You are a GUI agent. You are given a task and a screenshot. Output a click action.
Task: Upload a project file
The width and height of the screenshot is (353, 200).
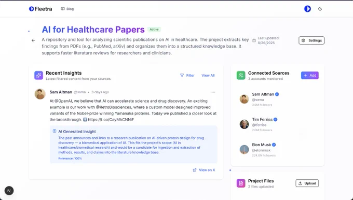(307, 183)
